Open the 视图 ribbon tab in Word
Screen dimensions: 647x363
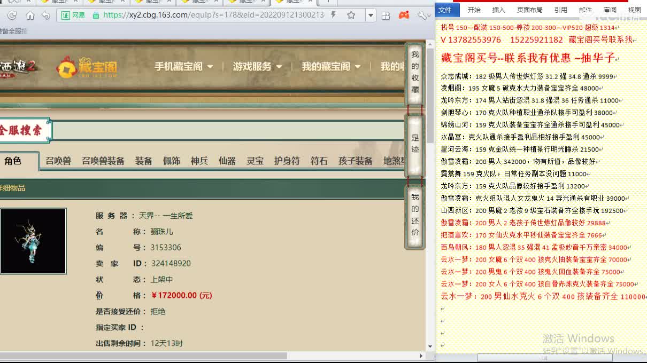635,10
